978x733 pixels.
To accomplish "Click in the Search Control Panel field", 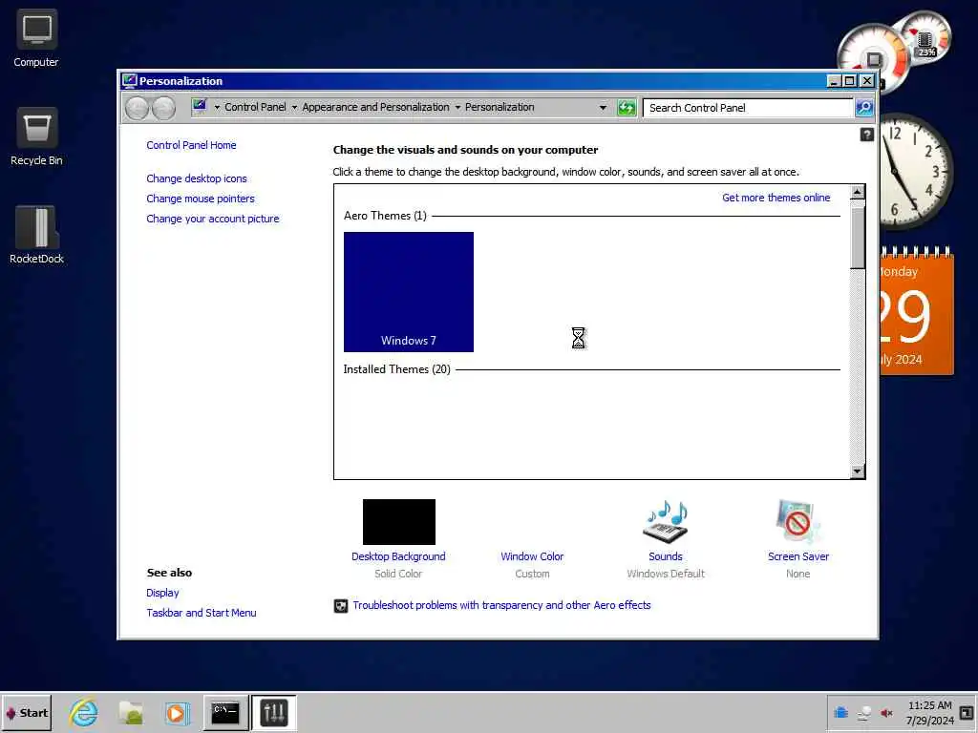I will 748,108.
